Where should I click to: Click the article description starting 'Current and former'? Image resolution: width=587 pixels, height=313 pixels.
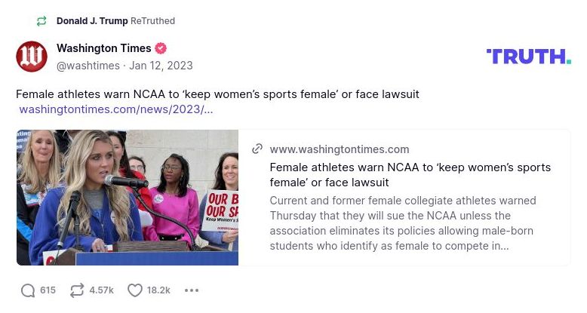point(402,223)
